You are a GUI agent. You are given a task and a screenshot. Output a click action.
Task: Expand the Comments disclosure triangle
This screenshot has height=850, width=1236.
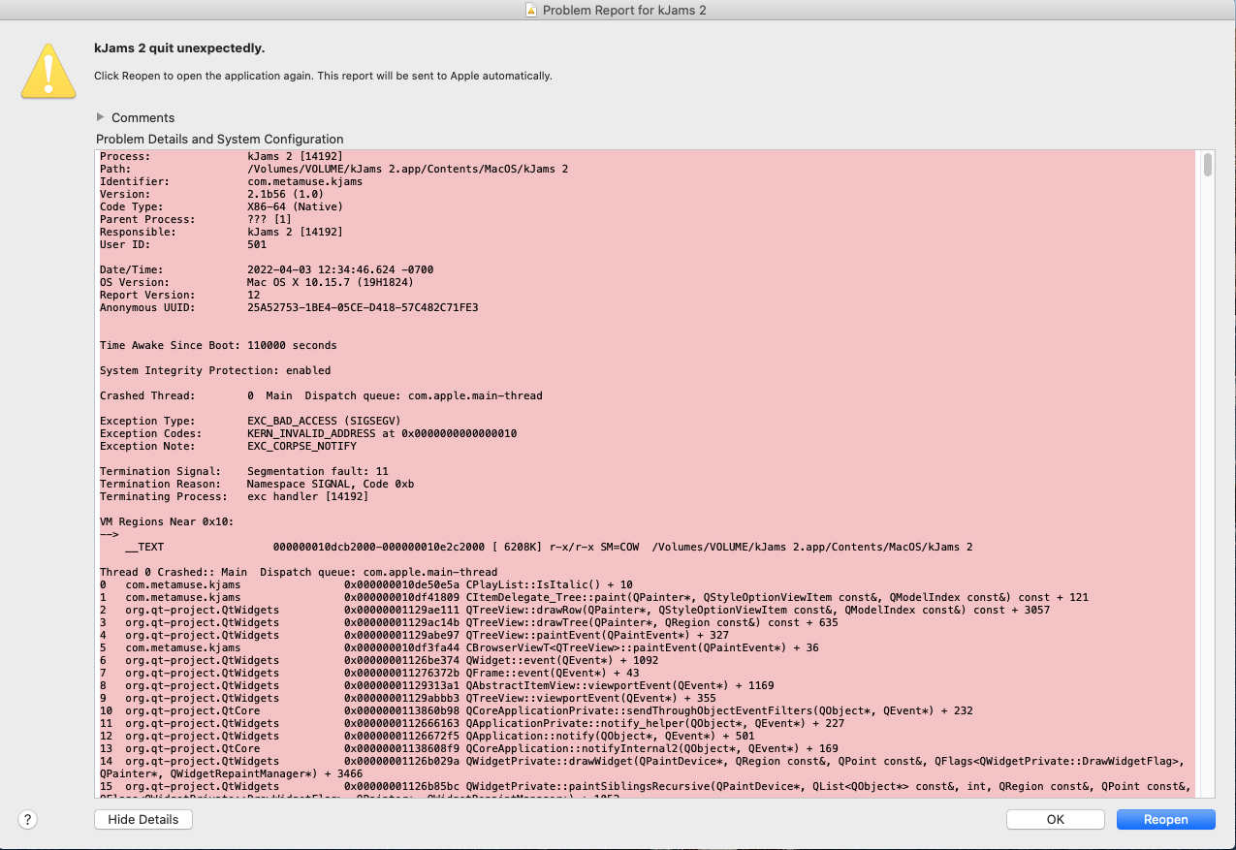(x=100, y=117)
